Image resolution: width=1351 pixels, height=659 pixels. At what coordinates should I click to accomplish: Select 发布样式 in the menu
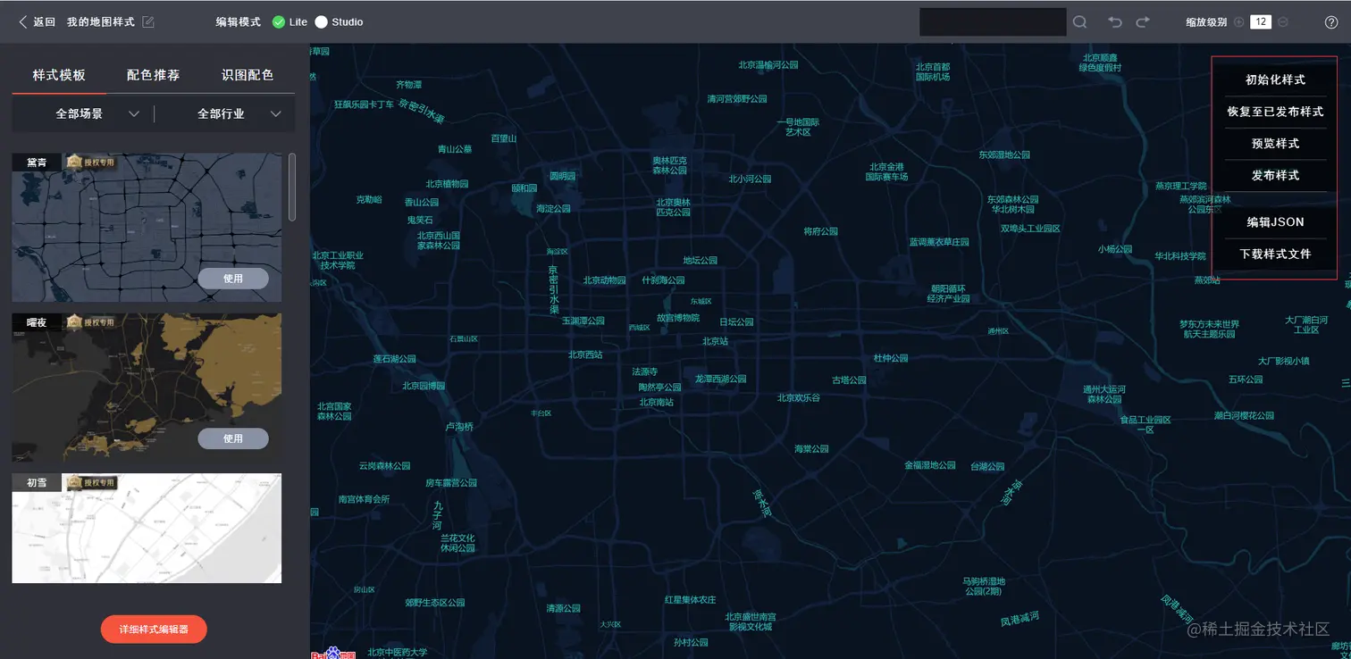click(x=1275, y=176)
